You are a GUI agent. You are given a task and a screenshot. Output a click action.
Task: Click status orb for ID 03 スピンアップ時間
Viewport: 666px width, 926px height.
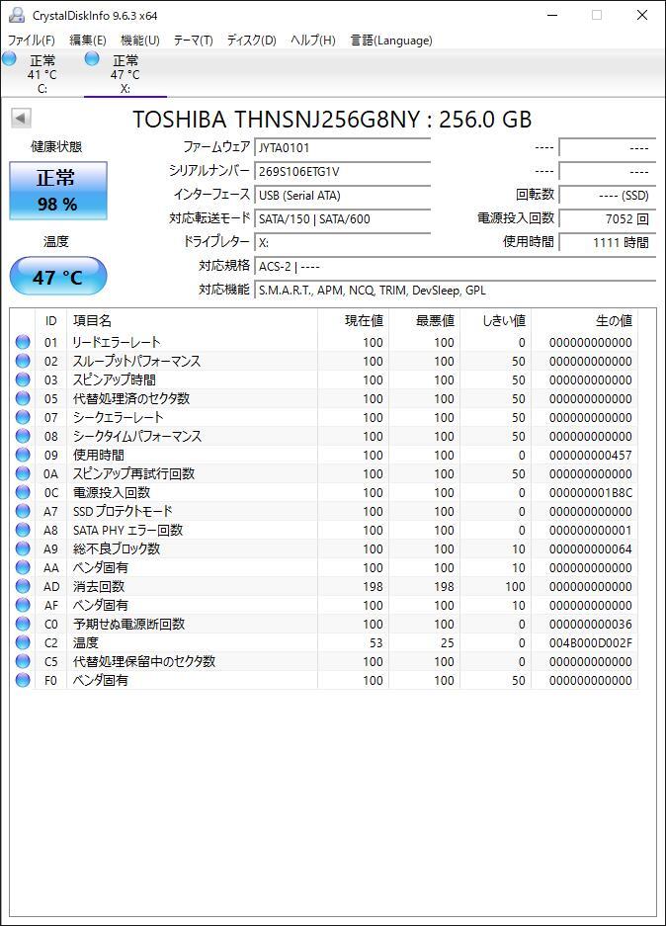point(23,379)
